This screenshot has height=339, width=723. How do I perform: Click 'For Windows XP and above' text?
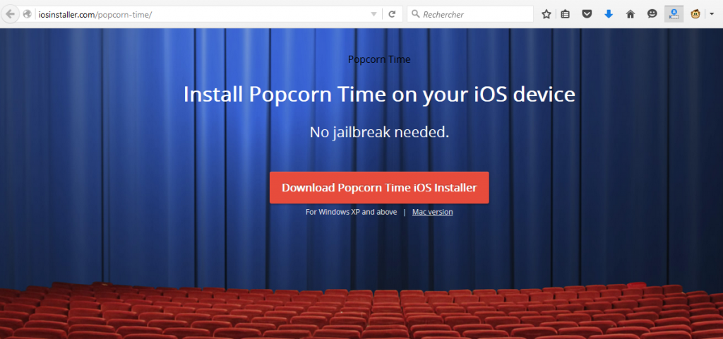[x=352, y=212]
